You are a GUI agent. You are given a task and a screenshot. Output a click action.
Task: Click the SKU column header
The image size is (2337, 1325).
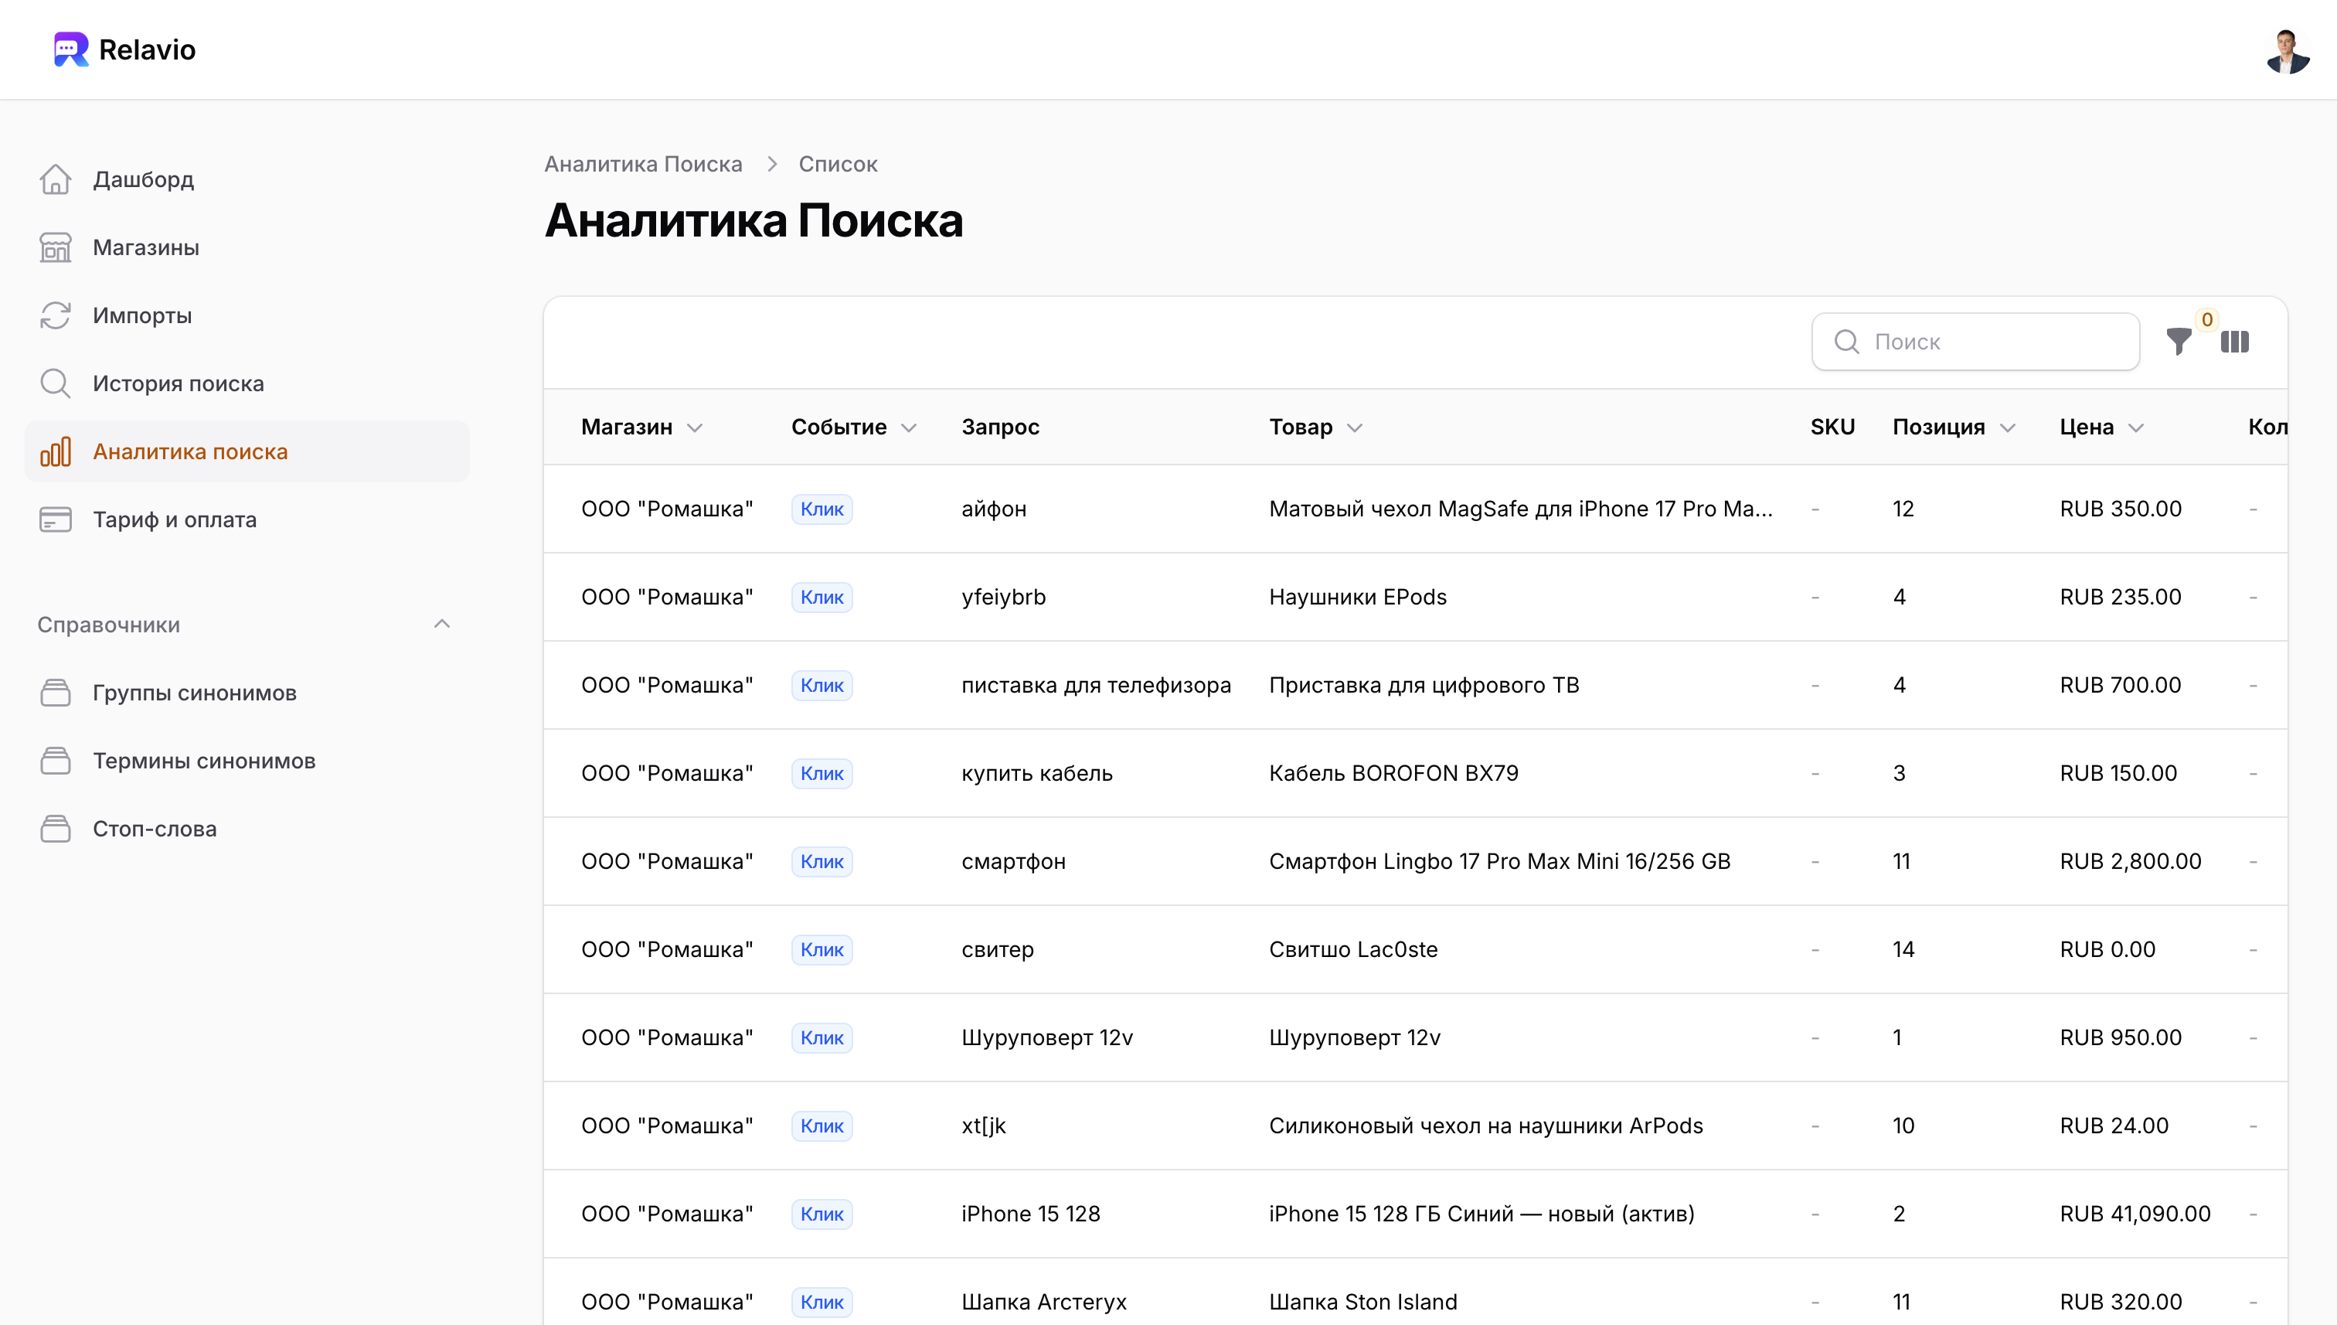tap(1832, 427)
